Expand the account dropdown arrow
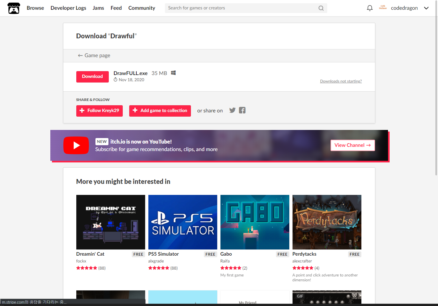 point(426,8)
